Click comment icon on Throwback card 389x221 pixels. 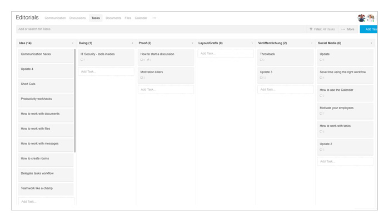[x=261, y=60]
